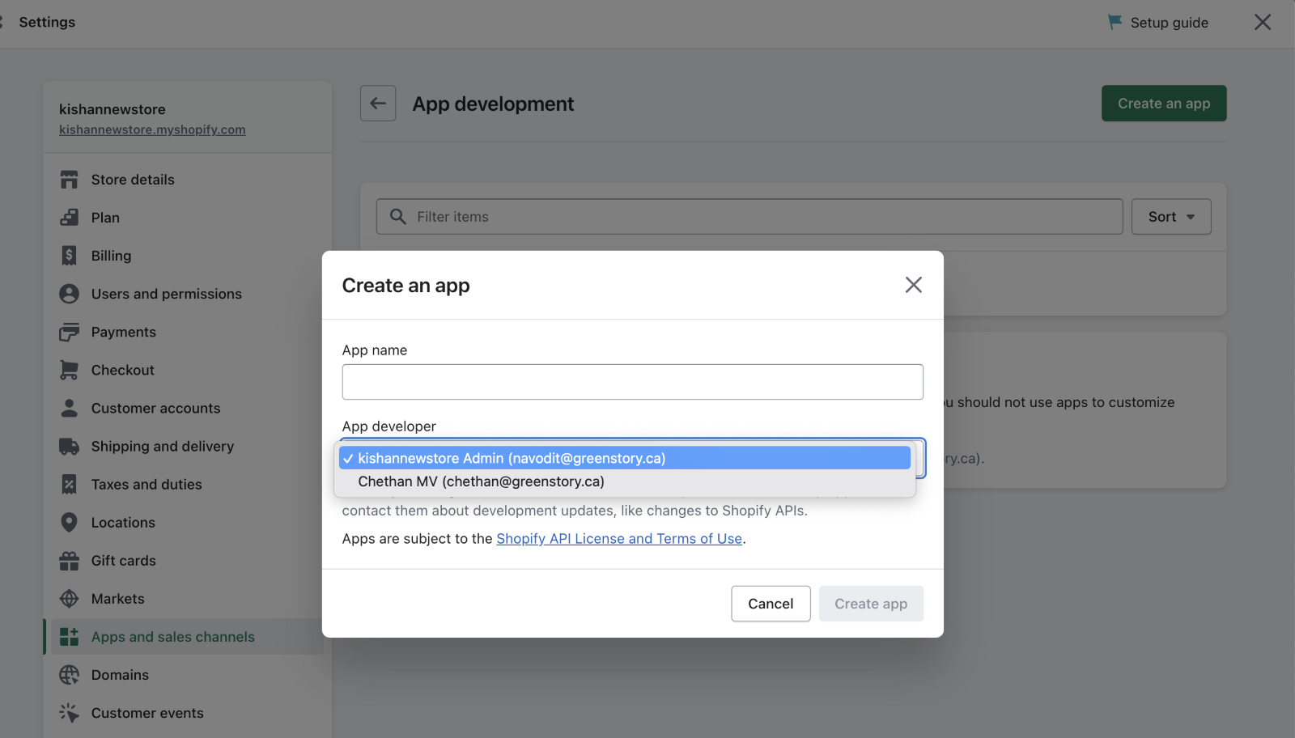Open kishannewstore.myshopify.com link

click(152, 129)
